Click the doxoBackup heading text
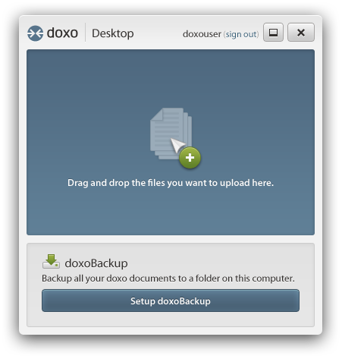Viewport: 342px width, 359px height. [x=96, y=263]
